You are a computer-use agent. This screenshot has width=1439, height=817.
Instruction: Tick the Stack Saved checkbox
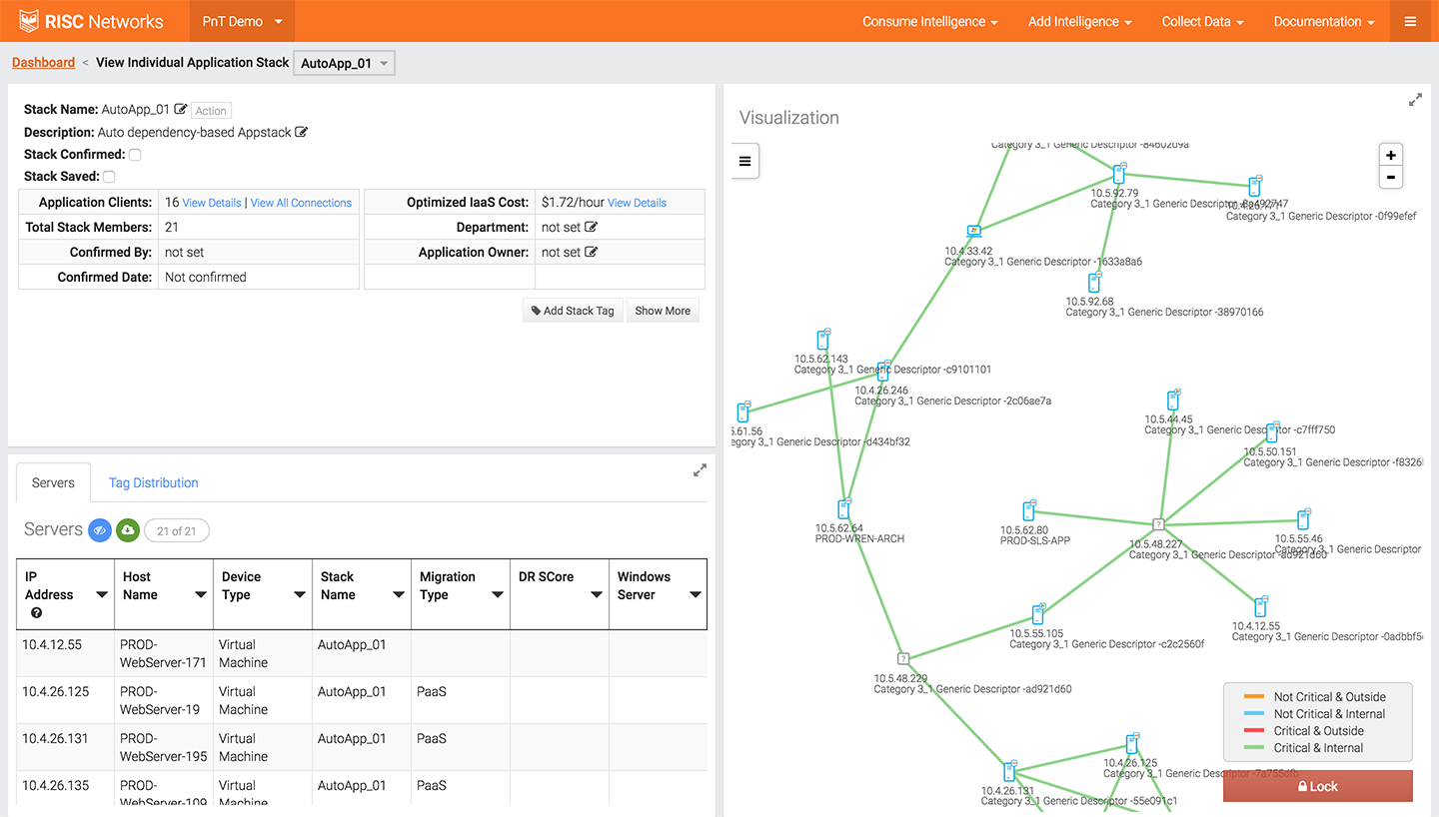[x=109, y=177]
